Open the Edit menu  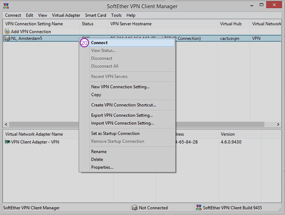tap(29, 15)
